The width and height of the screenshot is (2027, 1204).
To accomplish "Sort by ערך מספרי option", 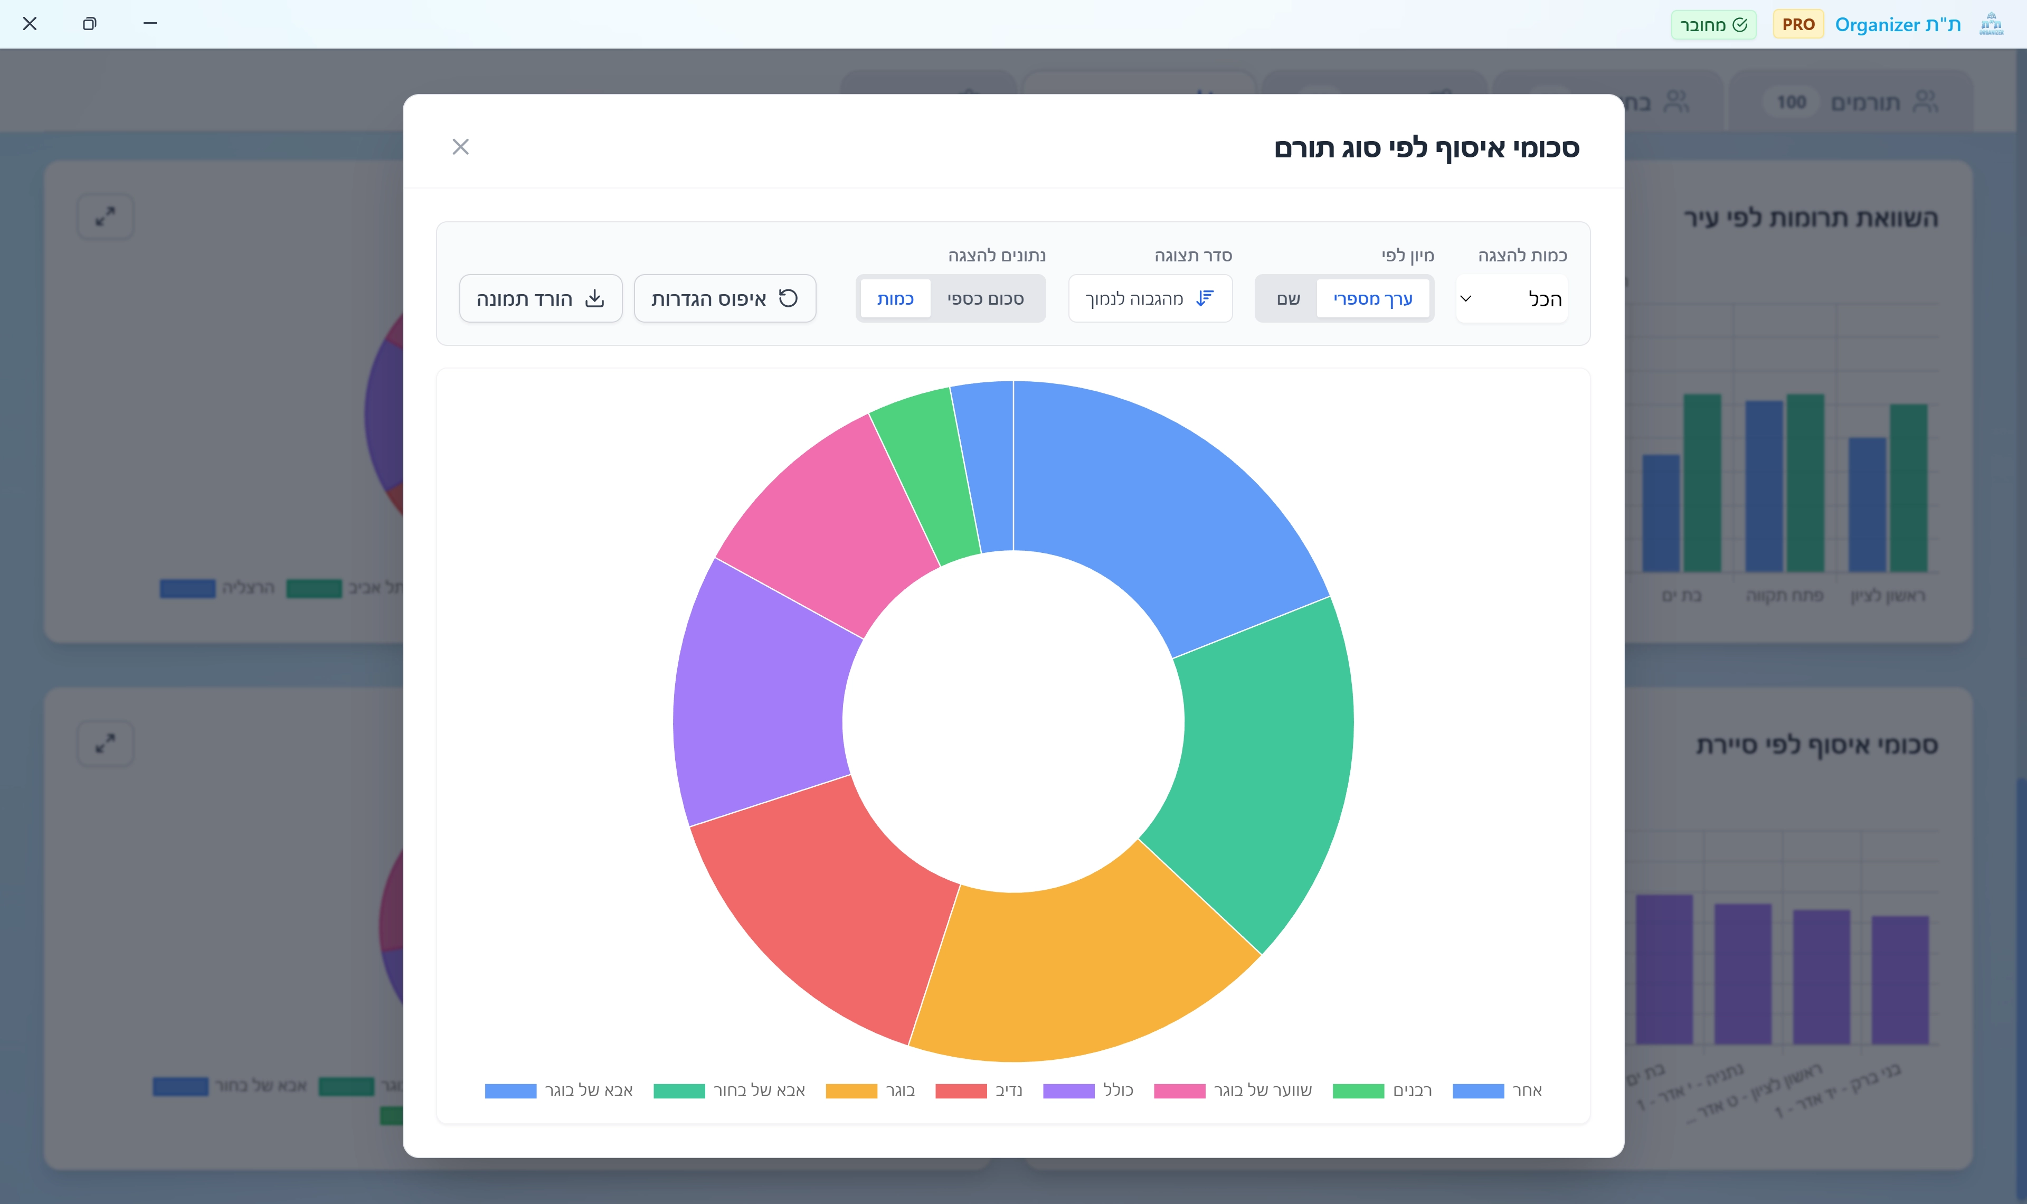I will (1372, 298).
